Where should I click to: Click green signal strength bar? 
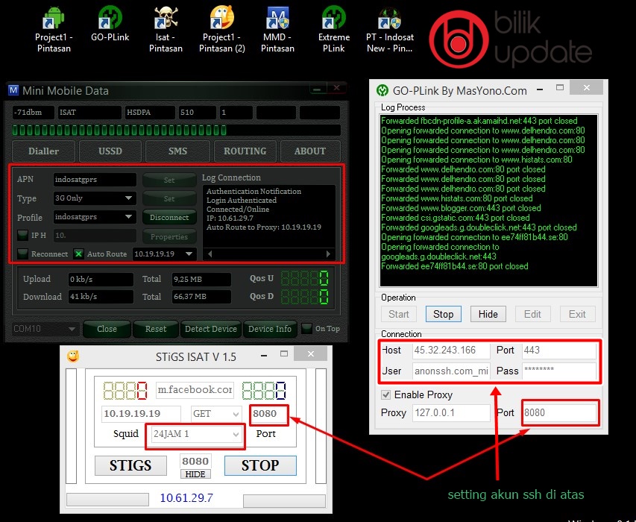(176, 130)
